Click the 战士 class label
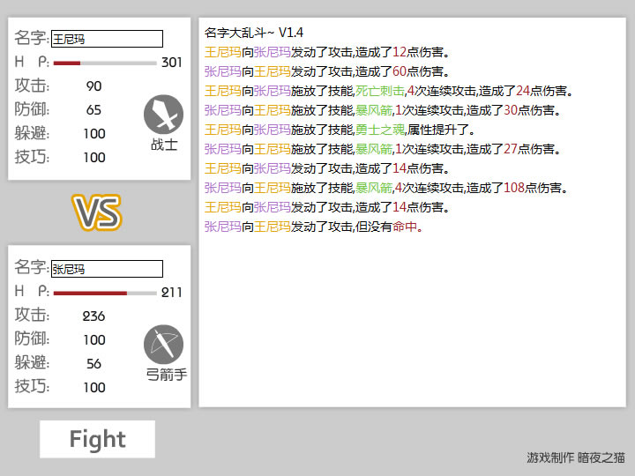 click(x=164, y=145)
